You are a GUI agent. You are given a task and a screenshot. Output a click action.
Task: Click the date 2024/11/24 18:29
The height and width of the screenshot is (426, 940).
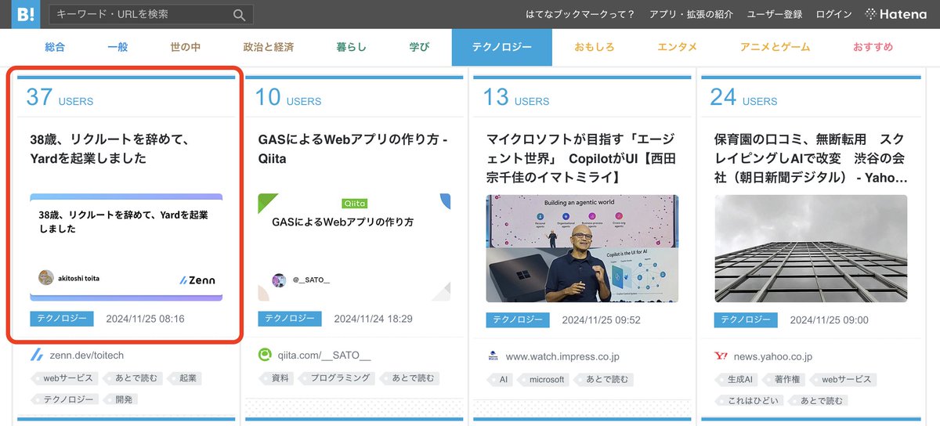tap(373, 319)
